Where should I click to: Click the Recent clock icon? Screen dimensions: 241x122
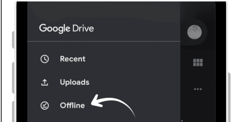click(x=44, y=59)
